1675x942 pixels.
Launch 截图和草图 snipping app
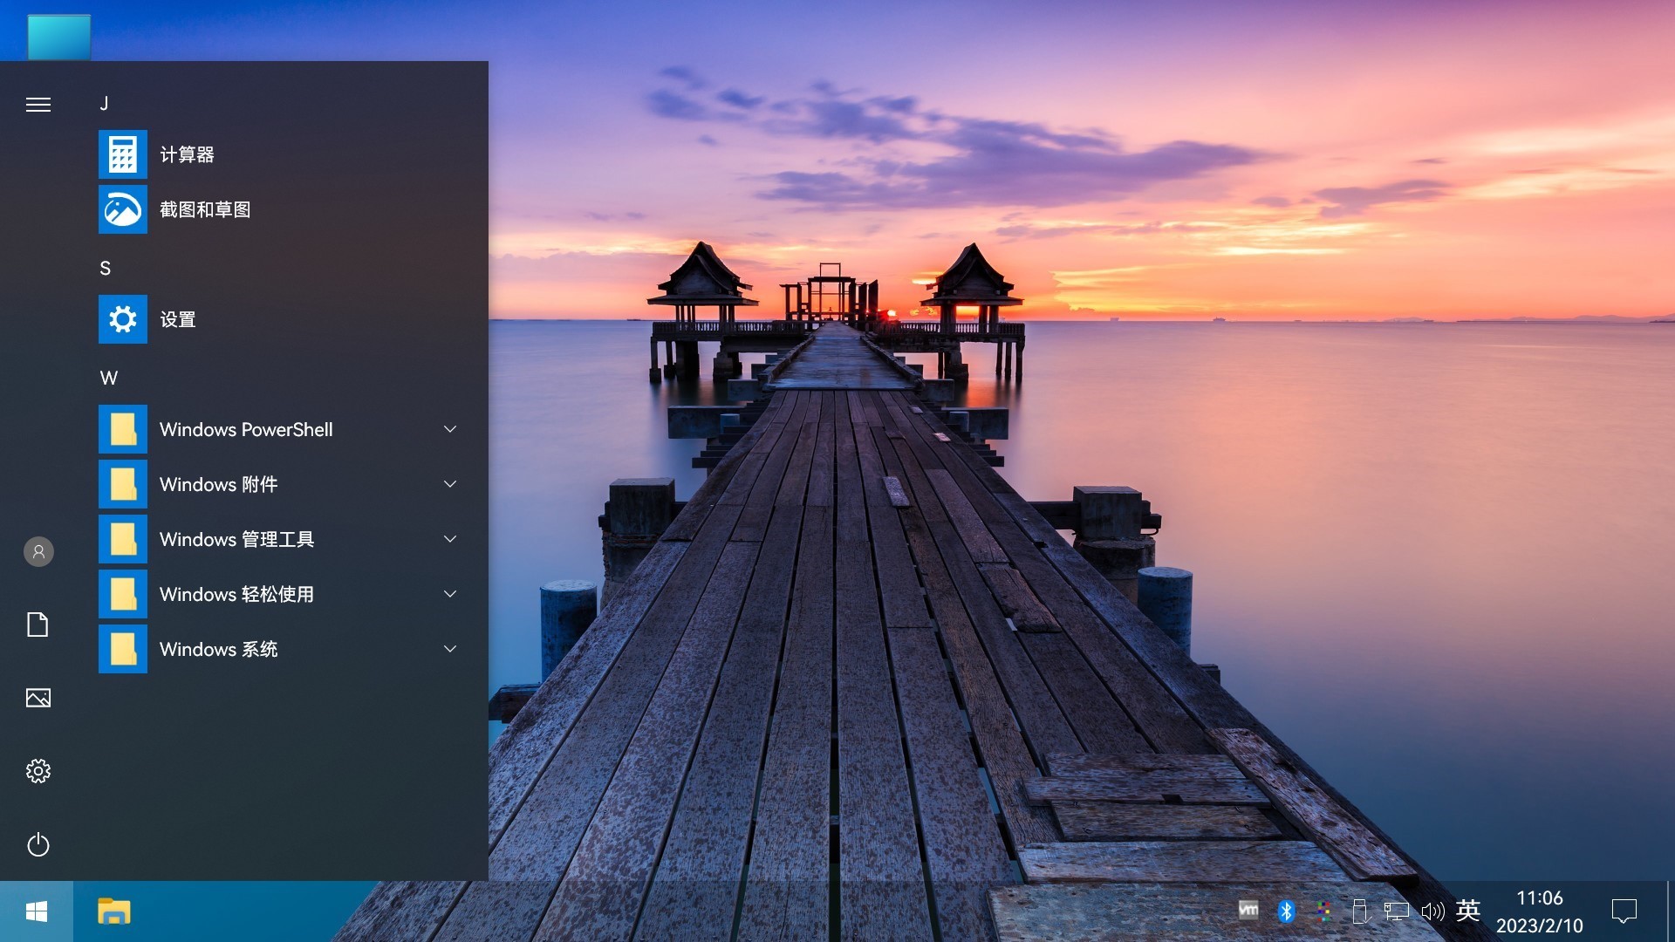pyautogui.click(x=204, y=209)
